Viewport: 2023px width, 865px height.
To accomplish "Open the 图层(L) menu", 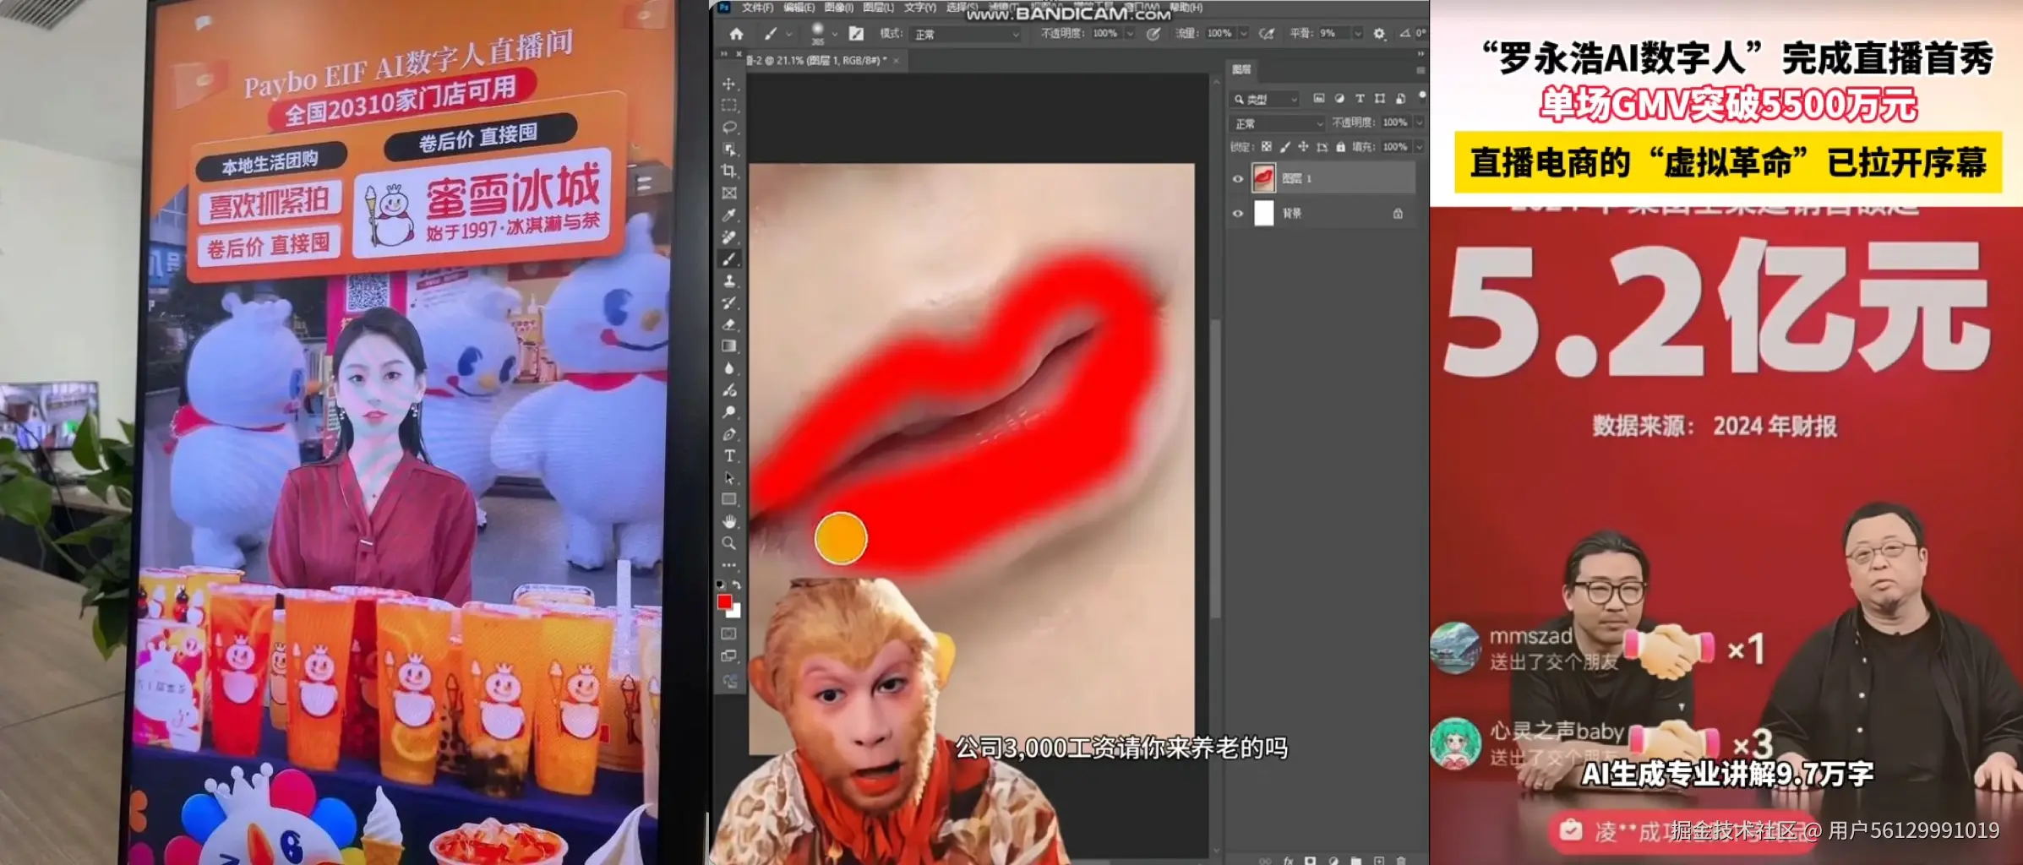I will [878, 8].
